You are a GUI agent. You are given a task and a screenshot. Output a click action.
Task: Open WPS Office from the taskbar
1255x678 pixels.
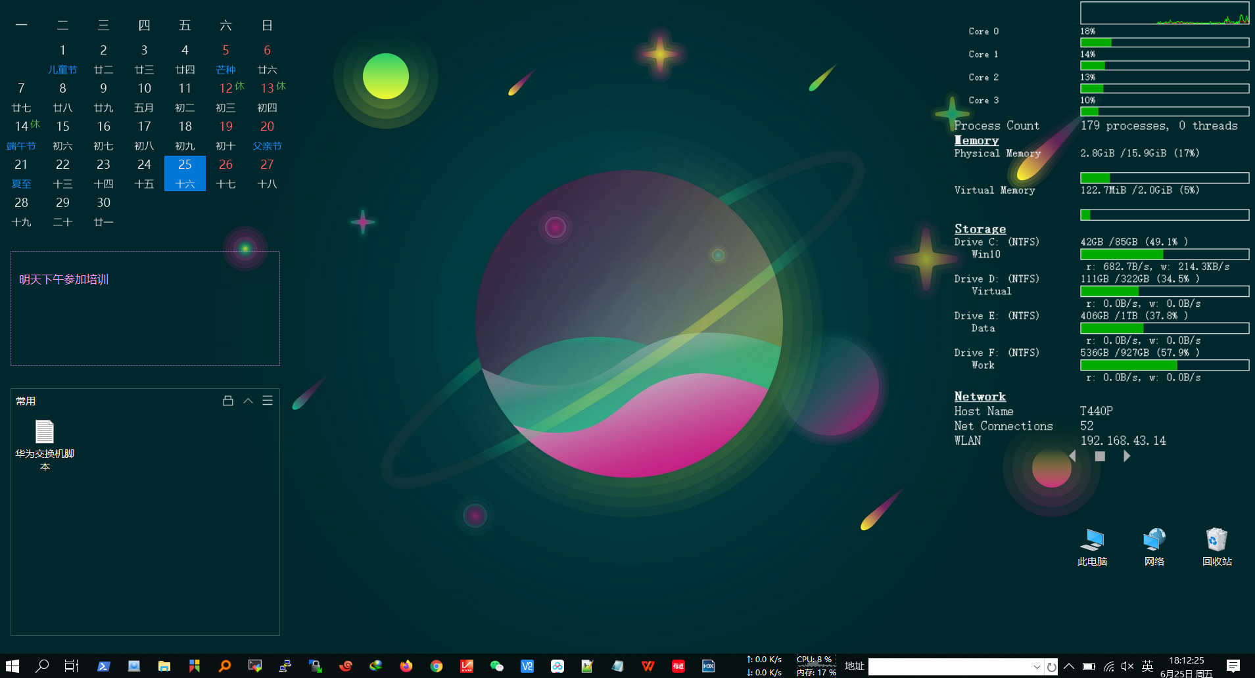(648, 666)
